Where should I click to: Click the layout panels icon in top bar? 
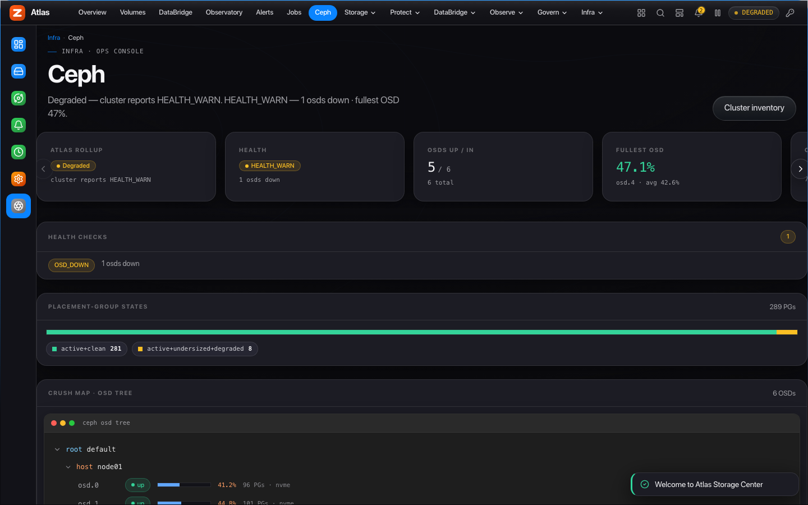coord(680,13)
